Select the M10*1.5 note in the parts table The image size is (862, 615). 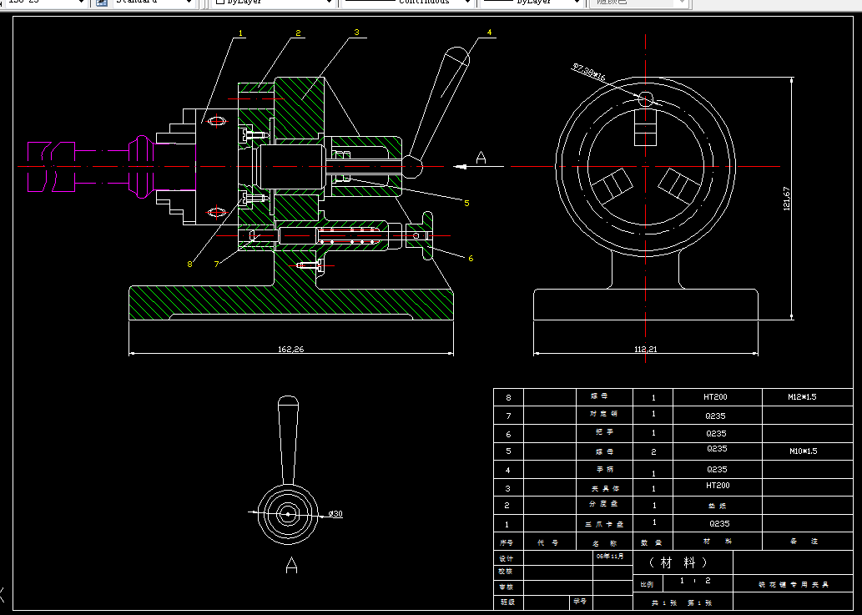tap(803, 451)
